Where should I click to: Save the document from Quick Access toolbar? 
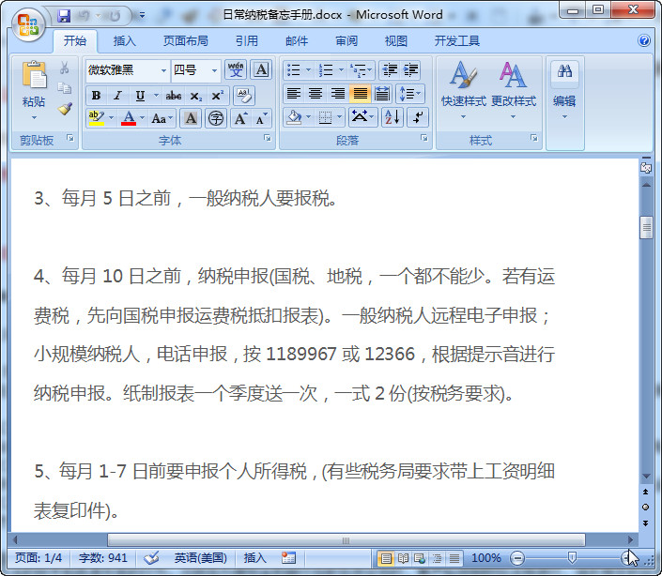[x=64, y=16]
